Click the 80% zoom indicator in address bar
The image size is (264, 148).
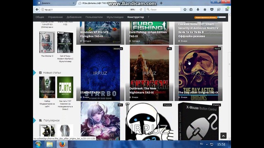click(132, 9)
